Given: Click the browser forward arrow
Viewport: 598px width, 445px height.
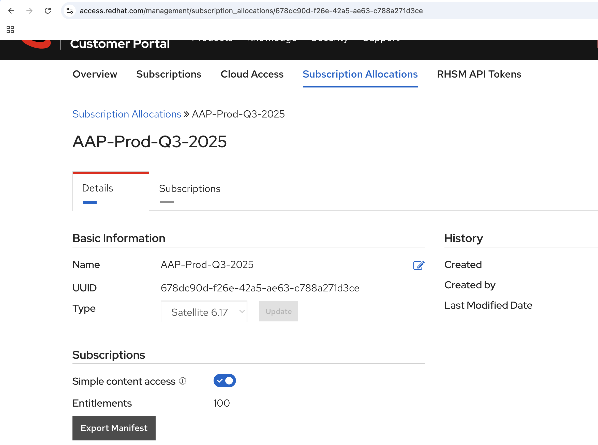Looking at the screenshot, I should pyautogui.click(x=29, y=11).
